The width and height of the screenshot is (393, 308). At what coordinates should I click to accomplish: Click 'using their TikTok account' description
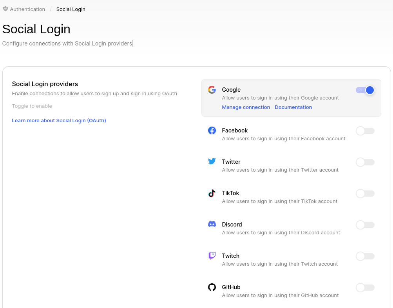pos(279,201)
